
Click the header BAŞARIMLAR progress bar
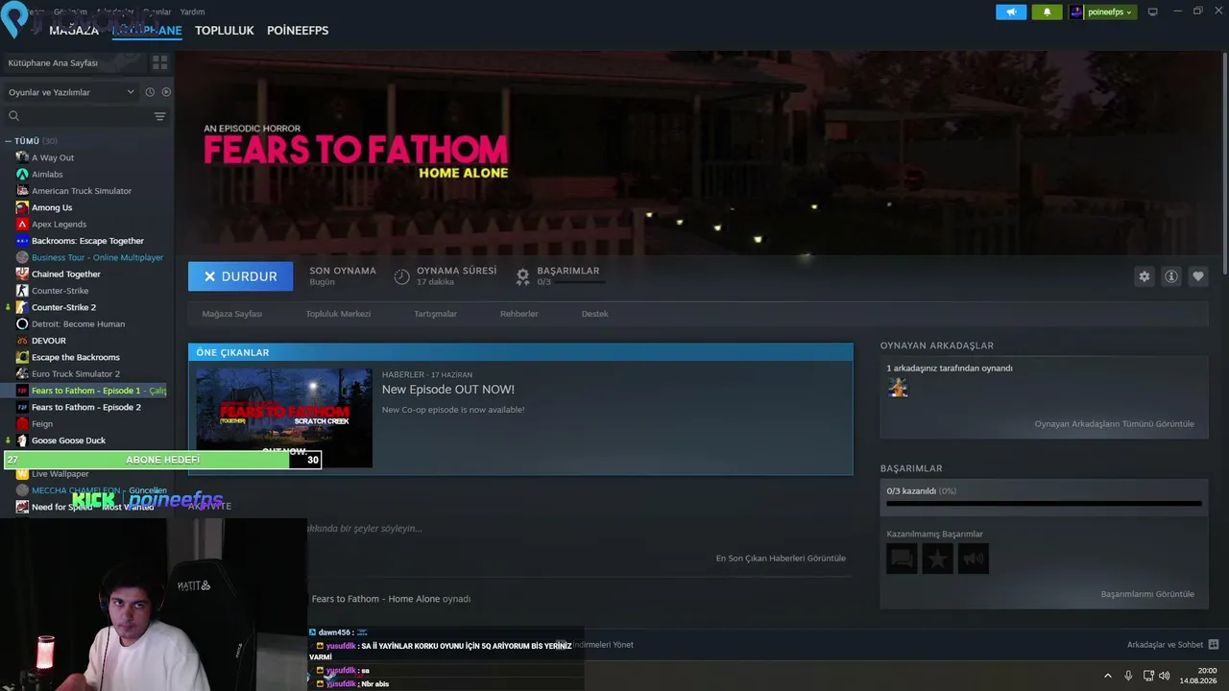(578, 282)
